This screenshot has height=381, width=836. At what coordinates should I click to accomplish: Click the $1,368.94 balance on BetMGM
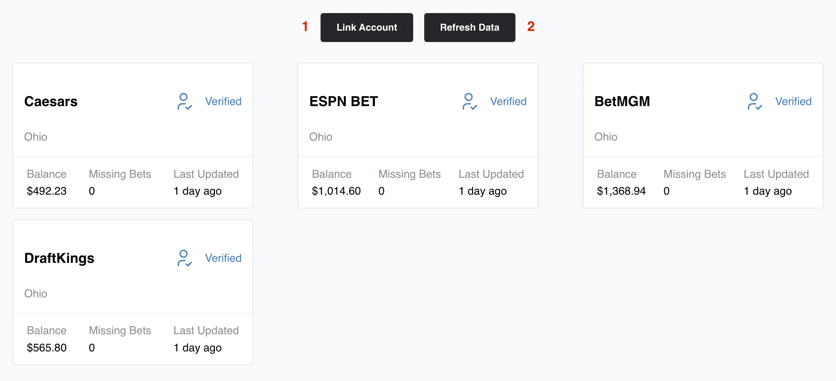(621, 191)
